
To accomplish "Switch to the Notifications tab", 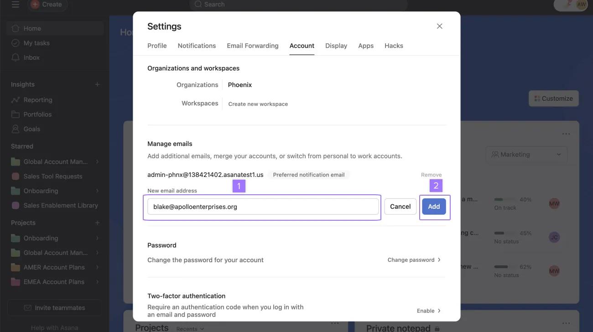I will (197, 45).
